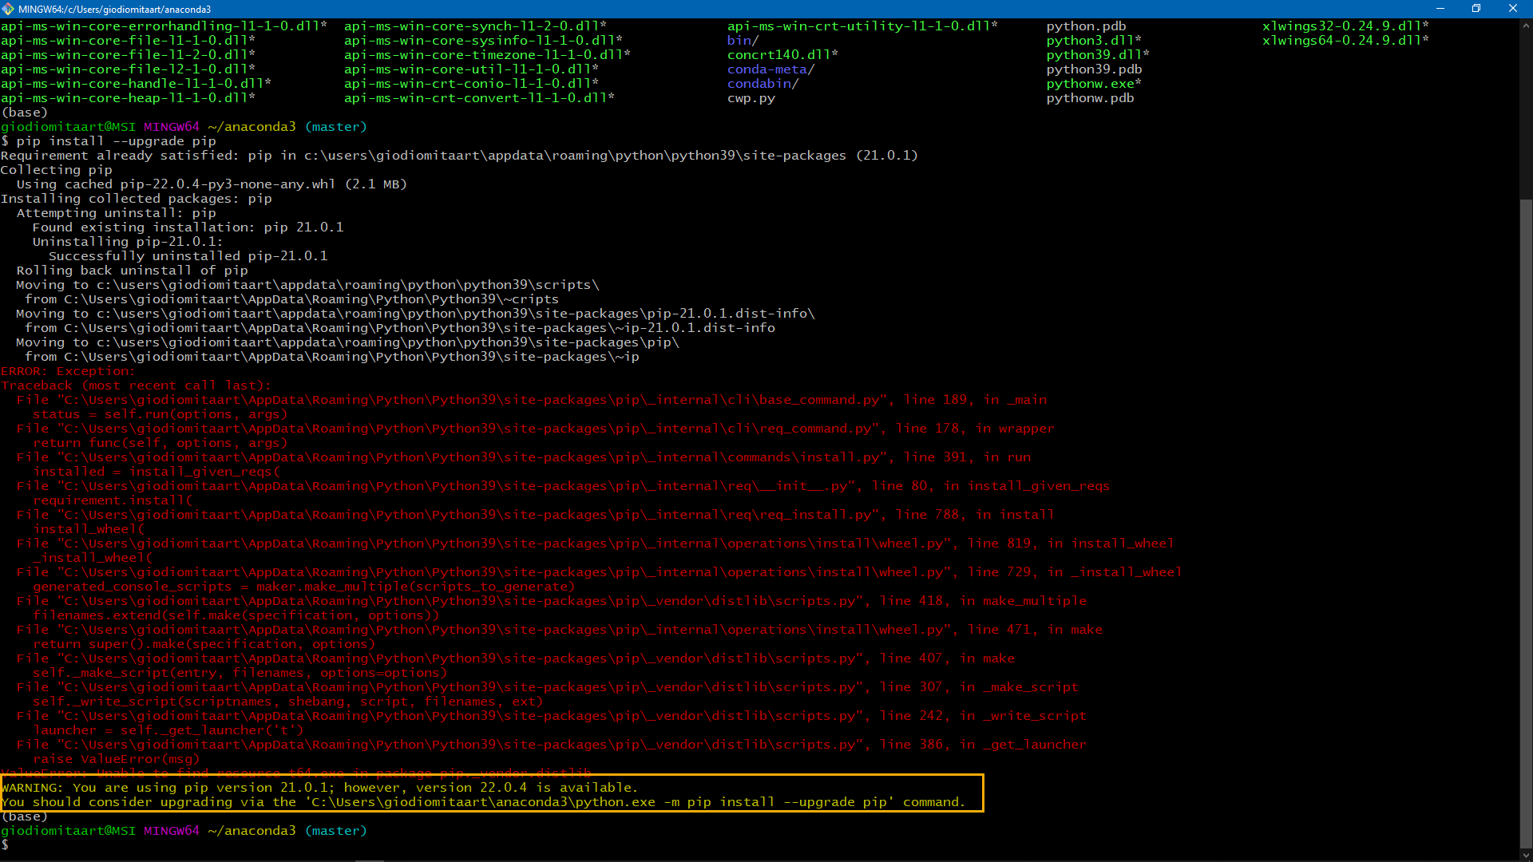
Task: Click 'cwp.py' file name
Action: [x=751, y=98]
